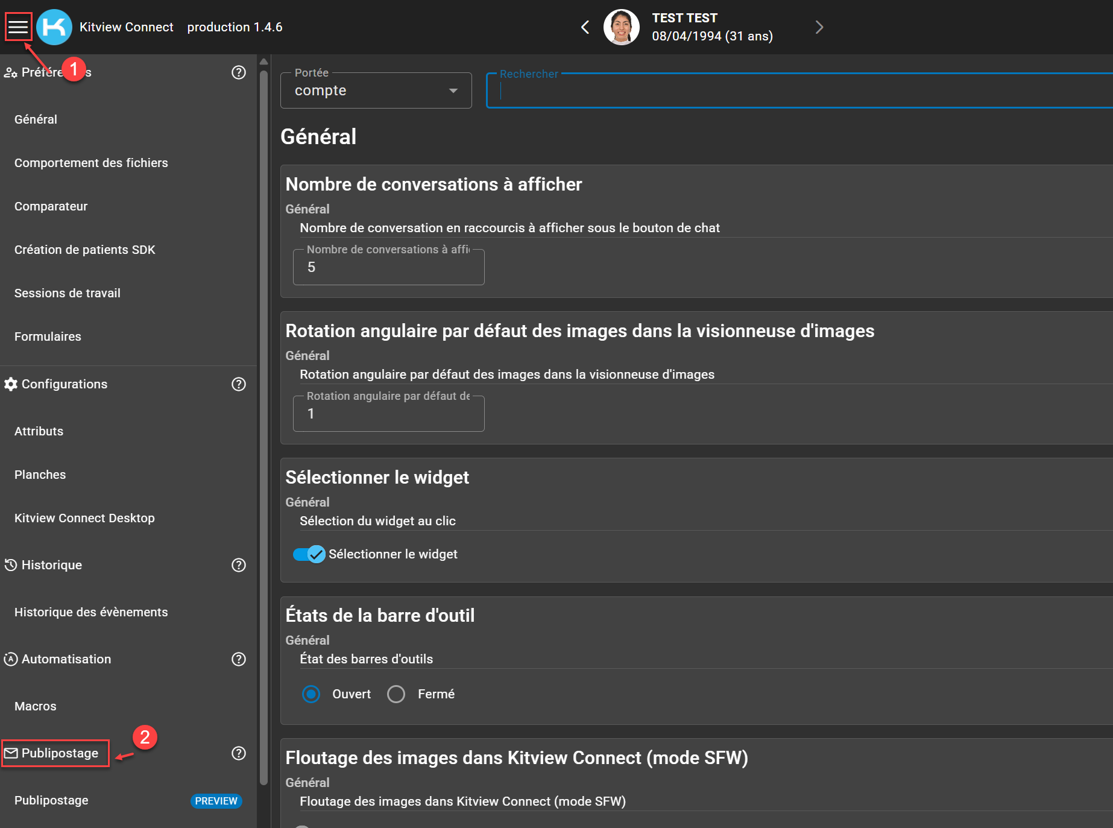Click the sidebar vertical scrollbar
The height and width of the screenshot is (828, 1113).
[263, 422]
